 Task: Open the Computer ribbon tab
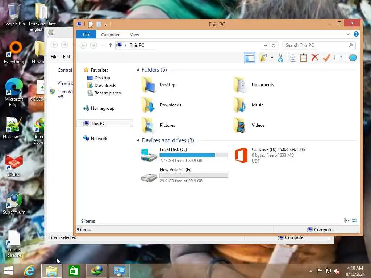(110, 35)
